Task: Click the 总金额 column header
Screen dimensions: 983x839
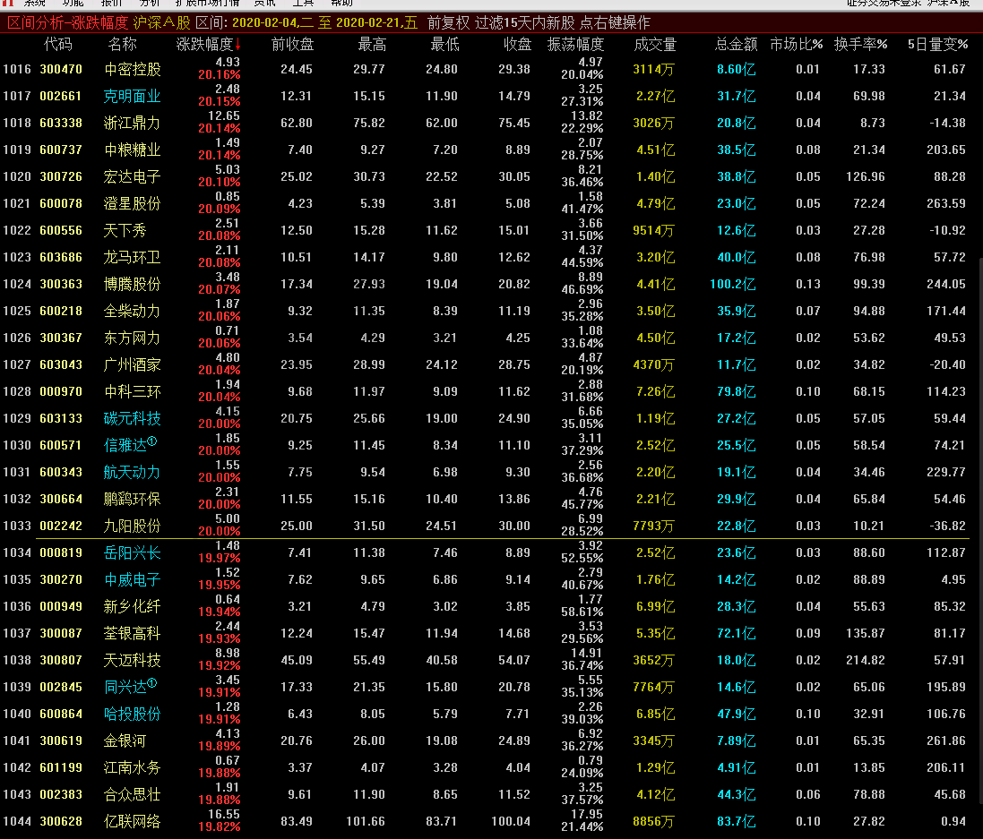Action: point(736,44)
